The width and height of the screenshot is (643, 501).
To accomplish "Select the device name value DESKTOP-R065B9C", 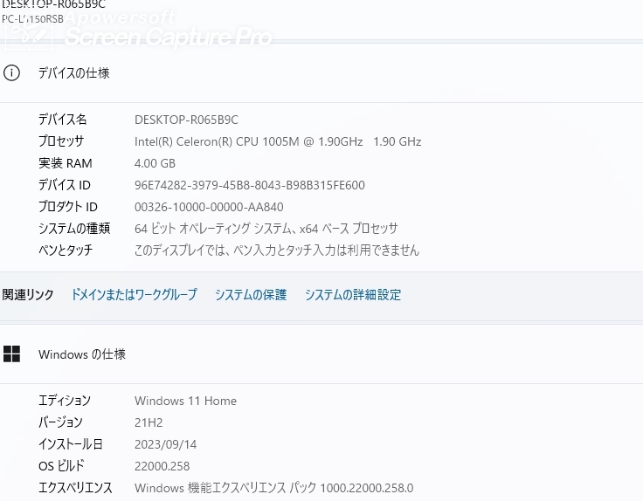I will point(186,120).
